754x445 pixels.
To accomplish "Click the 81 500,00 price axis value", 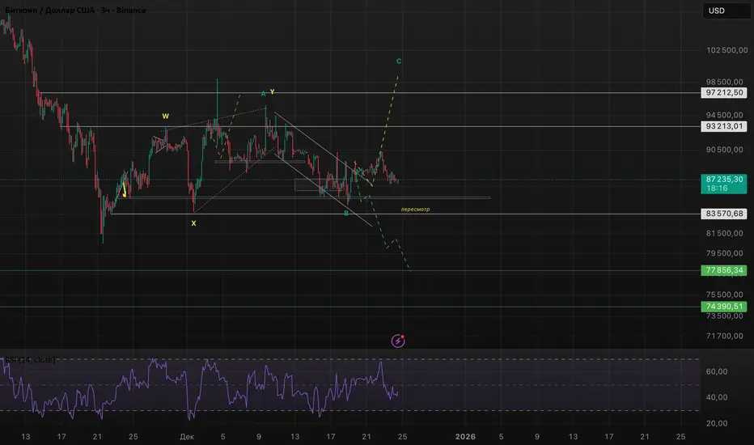I will 724,233.
